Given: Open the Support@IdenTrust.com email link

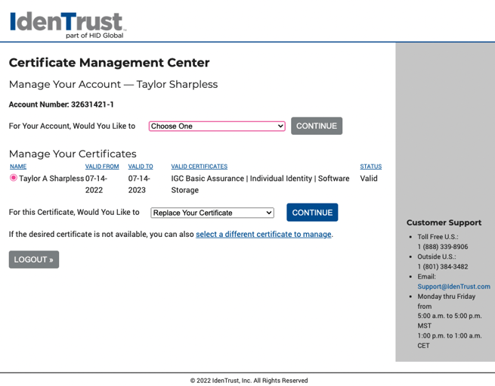Looking at the screenshot, I should pyautogui.click(x=453, y=286).
